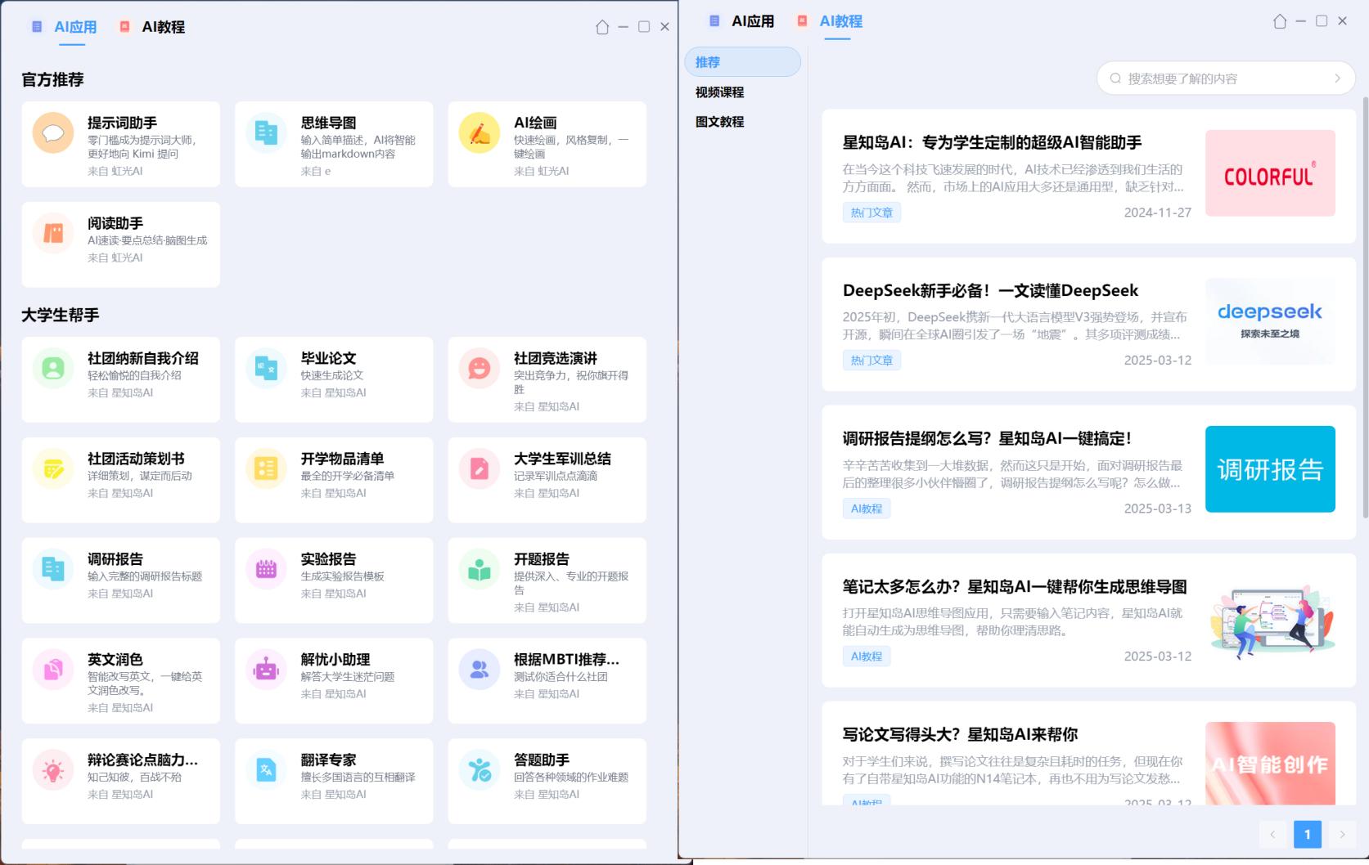Open the AI绘画 app icon
The width and height of the screenshot is (1369, 865).
point(480,132)
